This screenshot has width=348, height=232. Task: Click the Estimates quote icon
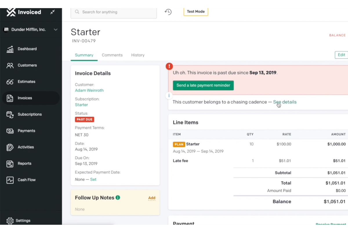tap(10, 82)
